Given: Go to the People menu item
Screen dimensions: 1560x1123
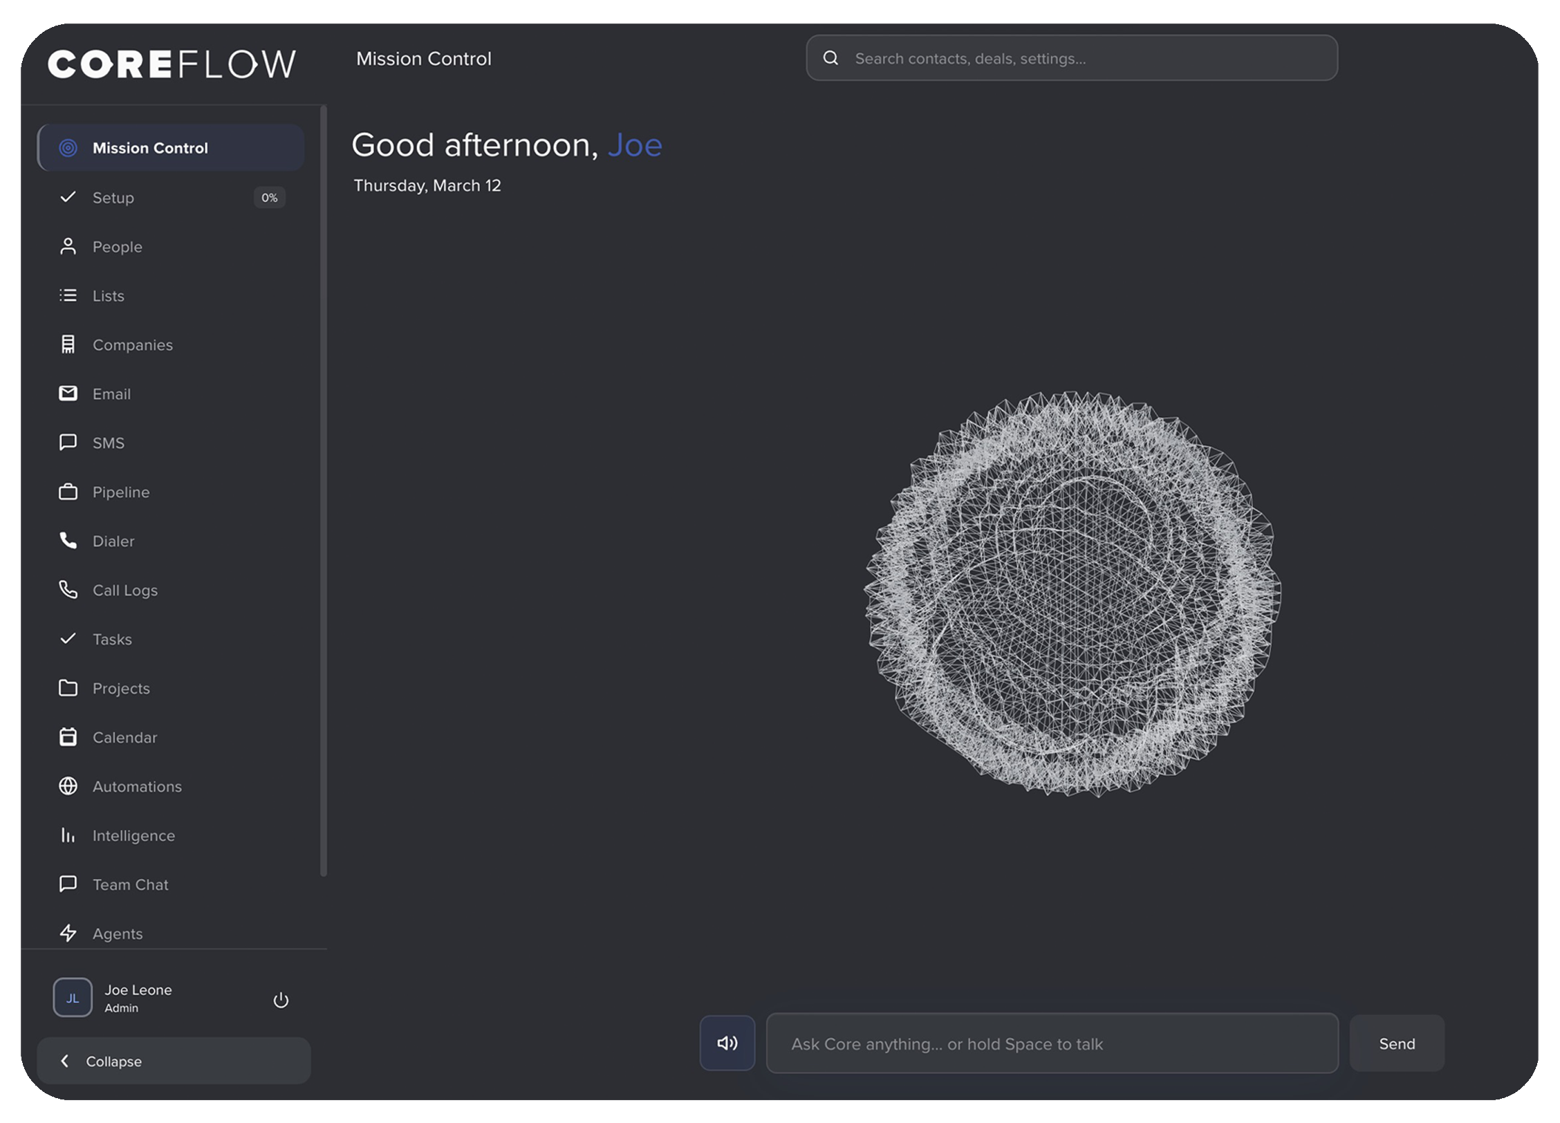Looking at the screenshot, I should pyautogui.click(x=118, y=247).
